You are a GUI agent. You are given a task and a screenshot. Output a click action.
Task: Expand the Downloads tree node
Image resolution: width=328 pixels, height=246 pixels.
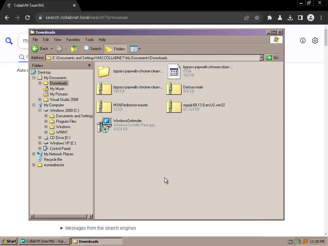point(40,83)
